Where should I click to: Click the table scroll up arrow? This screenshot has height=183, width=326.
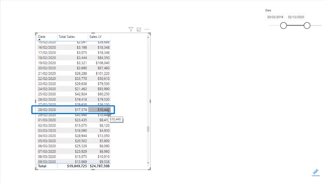pyautogui.click(x=148, y=37)
